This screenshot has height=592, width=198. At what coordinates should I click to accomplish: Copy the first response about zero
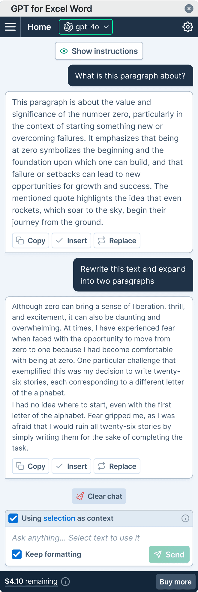point(30,240)
